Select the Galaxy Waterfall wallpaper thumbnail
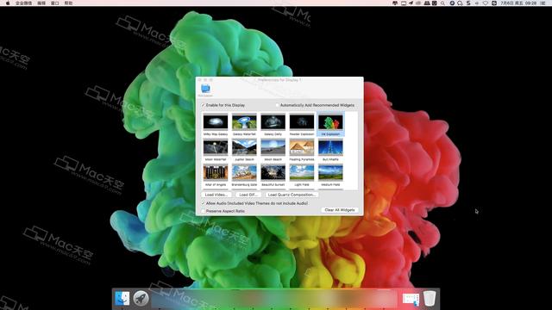The width and height of the screenshot is (552, 310). point(244,122)
